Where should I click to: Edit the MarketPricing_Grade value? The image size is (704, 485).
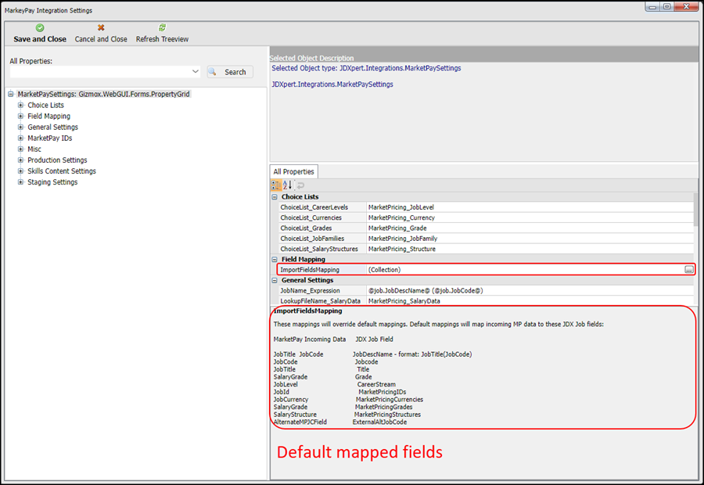click(530, 228)
